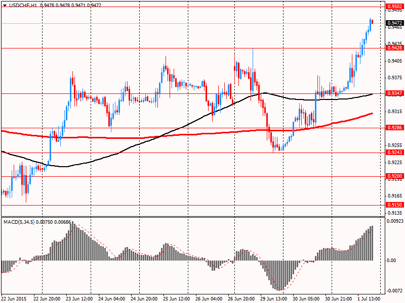Click the 0.9435 price scale value
This screenshot has height=303, width=405.
[395, 43]
